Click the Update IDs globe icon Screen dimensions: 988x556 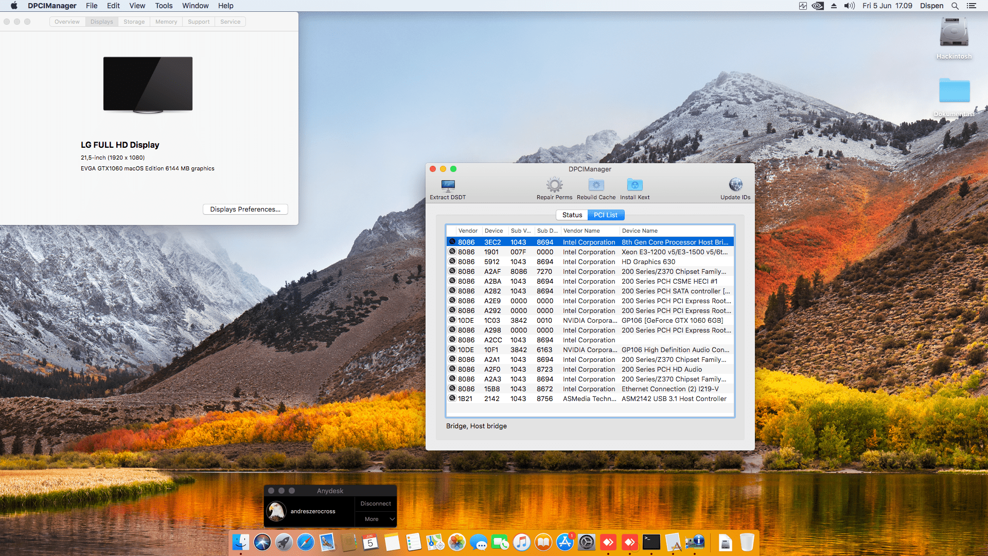(x=735, y=185)
